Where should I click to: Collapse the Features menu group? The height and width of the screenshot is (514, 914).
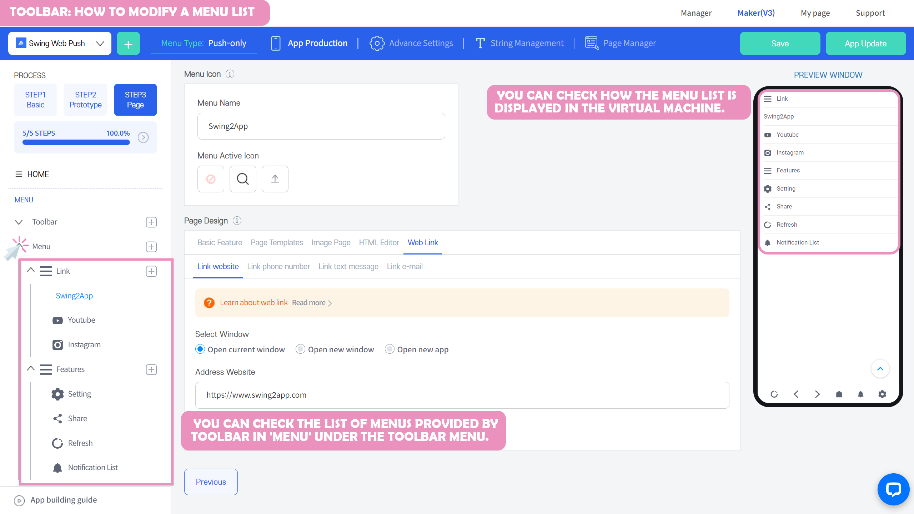pos(31,368)
